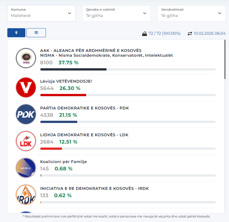The image size is (229, 222).
Task: Click the IRDK party logo
Action: 26,195
